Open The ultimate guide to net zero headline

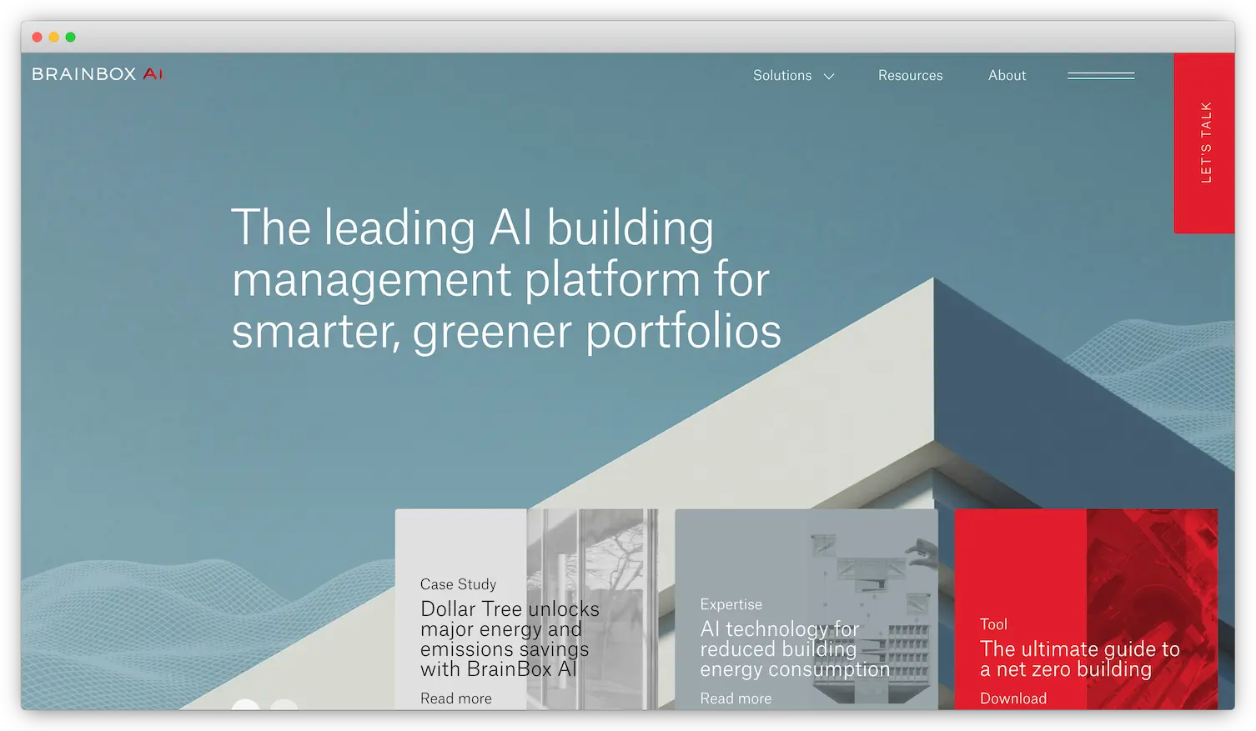tap(1080, 658)
